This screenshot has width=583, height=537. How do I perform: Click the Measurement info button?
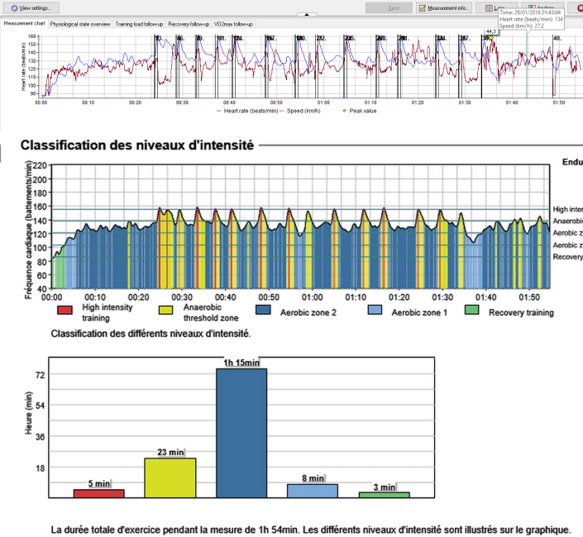coord(445,7)
